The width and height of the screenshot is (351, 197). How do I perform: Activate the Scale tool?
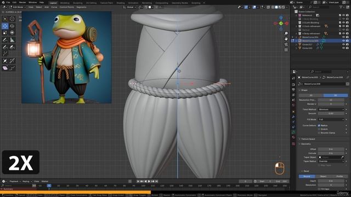pyautogui.click(x=5, y=33)
